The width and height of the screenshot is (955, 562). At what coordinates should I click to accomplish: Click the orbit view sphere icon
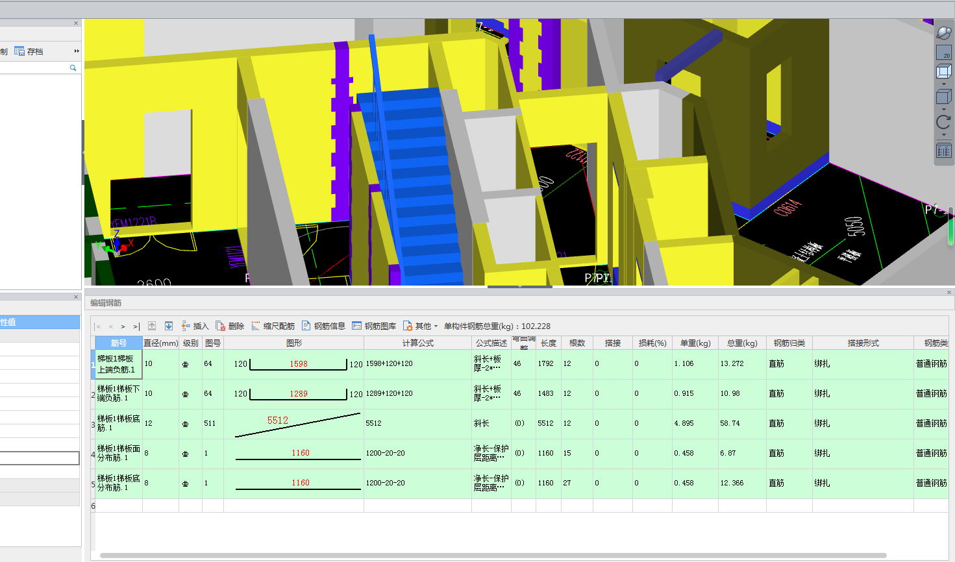pyautogui.click(x=944, y=32)
